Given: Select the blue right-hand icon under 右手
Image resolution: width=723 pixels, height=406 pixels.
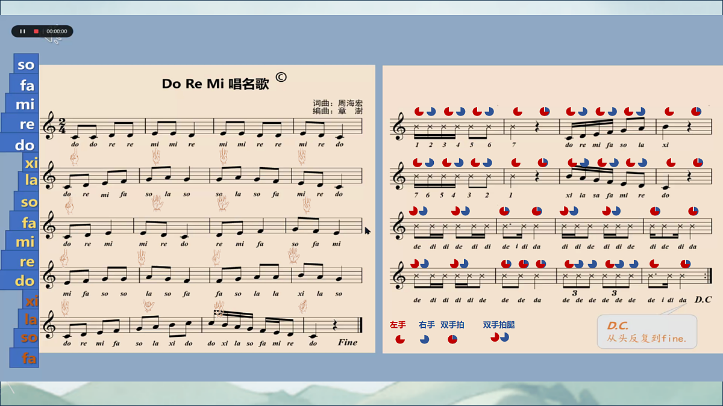Looking at the screenshot, I should [425, 339].
